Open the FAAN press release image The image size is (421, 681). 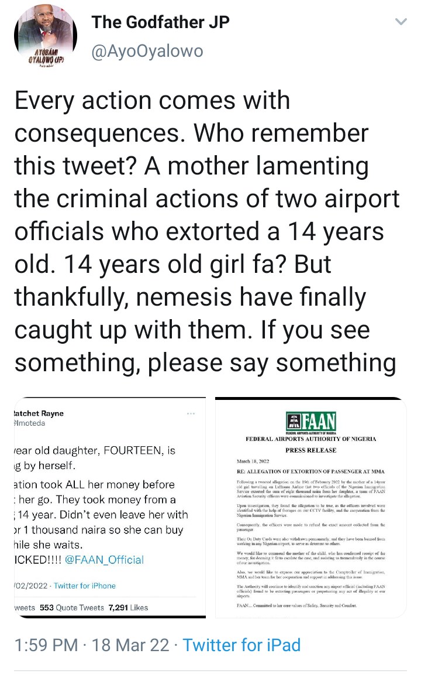(310, 508)
